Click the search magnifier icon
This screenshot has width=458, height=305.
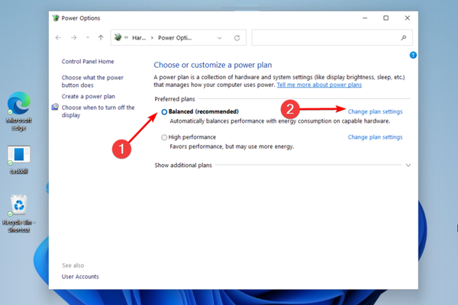pyautogui.click(x=403, y=37)
